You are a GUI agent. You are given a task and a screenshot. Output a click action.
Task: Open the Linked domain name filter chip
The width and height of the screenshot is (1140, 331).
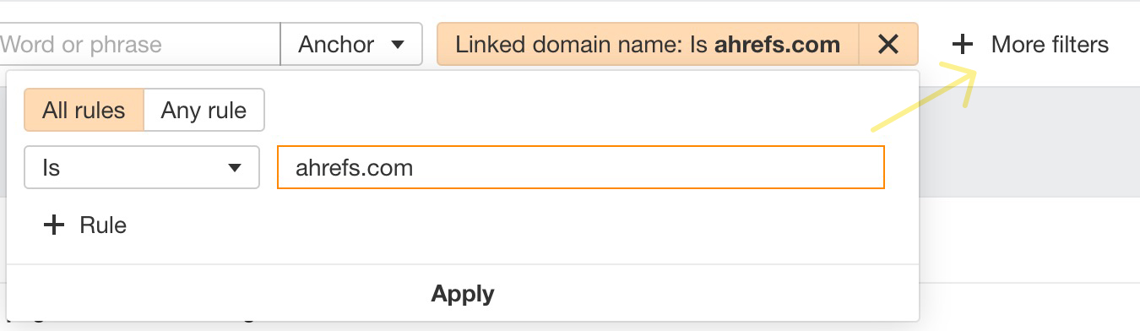648,44
